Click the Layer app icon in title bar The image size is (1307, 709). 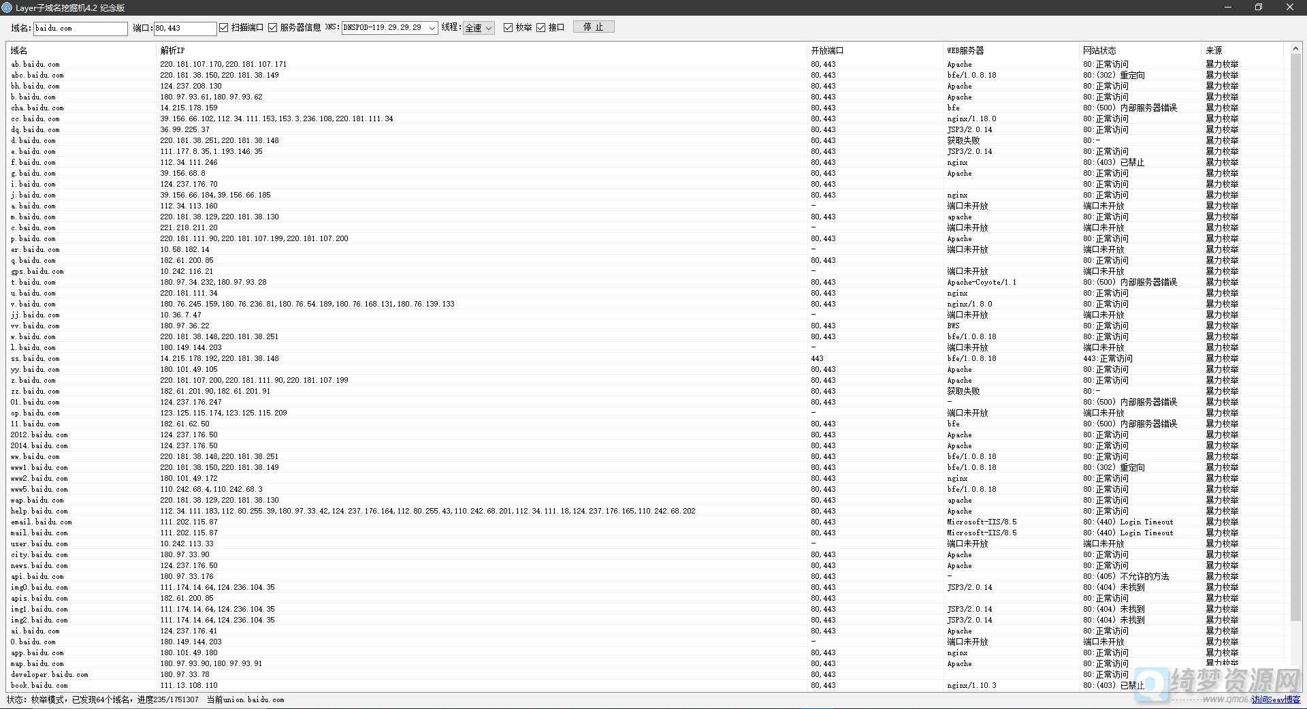(x=7, y=7)
